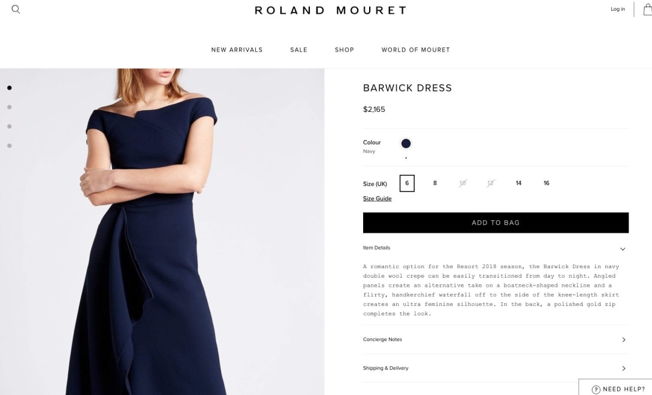This screenshot has width=652, height=395.
Task: Select UK size 8
Action: tap(435, 183)
